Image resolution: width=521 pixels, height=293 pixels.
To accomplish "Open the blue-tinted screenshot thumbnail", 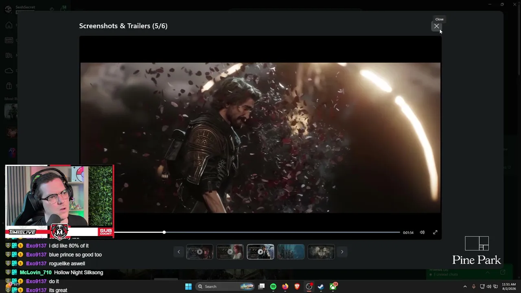I will (291, 252).
